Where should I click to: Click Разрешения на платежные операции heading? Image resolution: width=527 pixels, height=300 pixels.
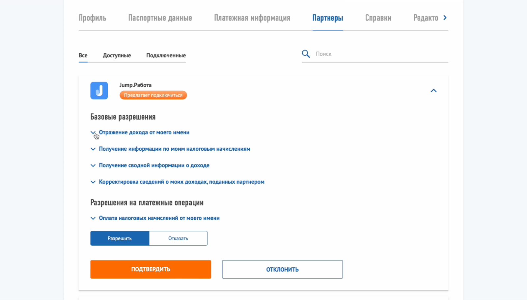(147, 203)
